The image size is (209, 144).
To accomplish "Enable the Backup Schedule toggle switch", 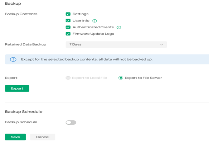I will pyautogui.click(x=71, y=123).
